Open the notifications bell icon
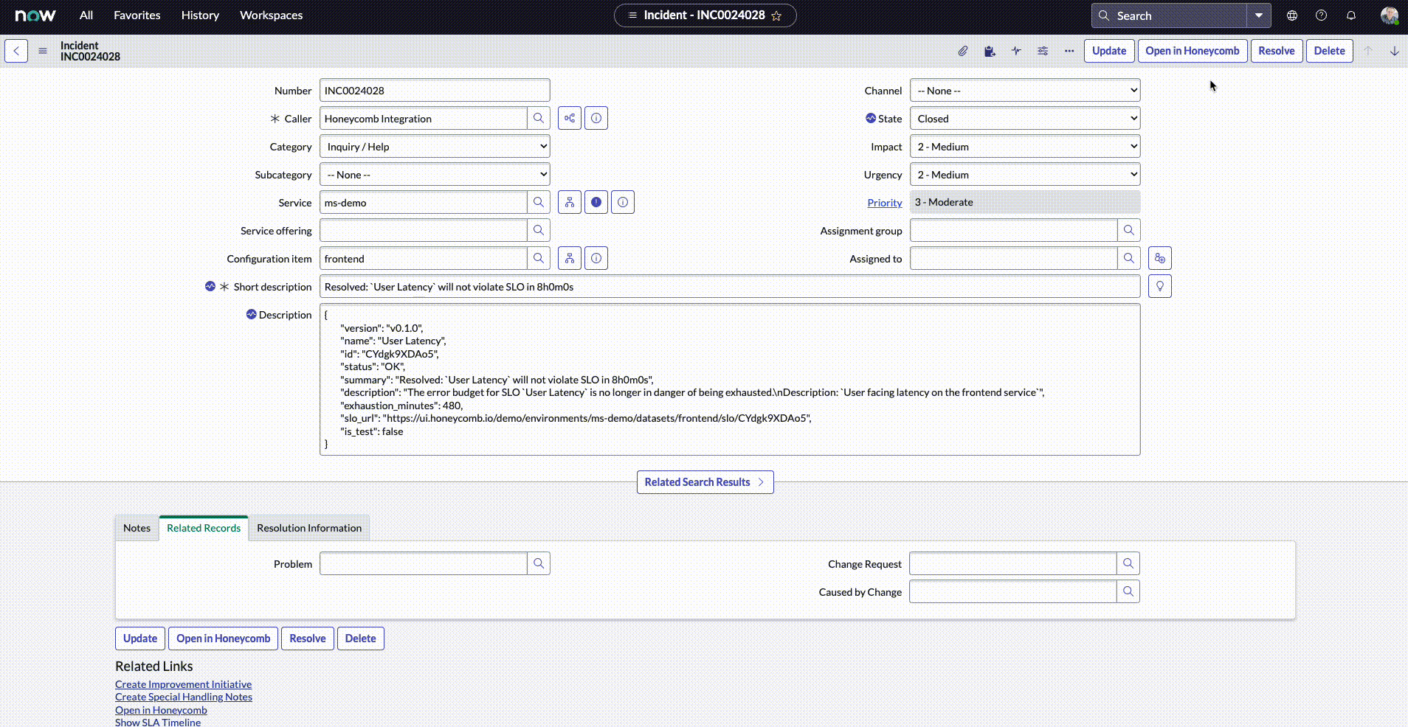This screenshot has height=727, width=1408. (x=1351, y=15)
